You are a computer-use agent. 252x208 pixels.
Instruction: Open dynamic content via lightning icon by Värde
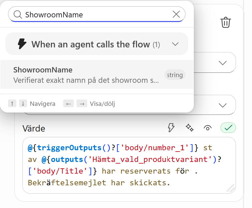click(171, 128)
